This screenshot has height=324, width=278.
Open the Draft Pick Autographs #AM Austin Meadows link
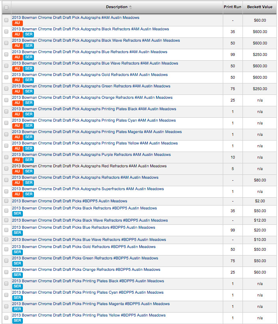pos(76,18)
